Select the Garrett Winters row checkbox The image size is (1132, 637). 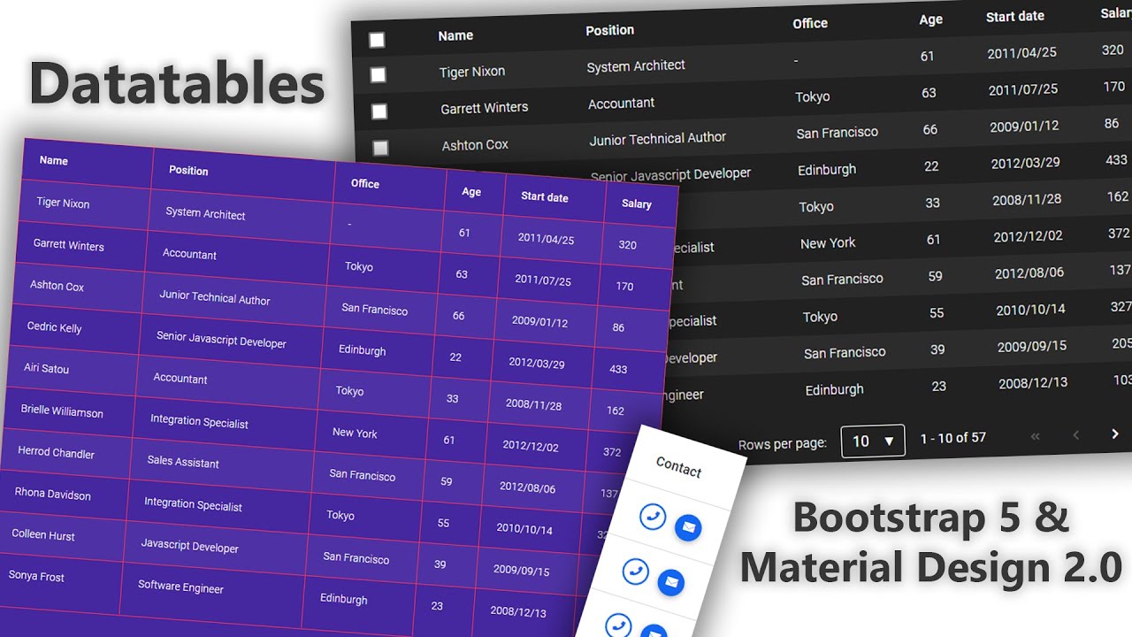point(379,111)
